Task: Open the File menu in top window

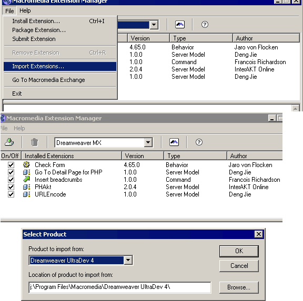Action: coord(9,11)
